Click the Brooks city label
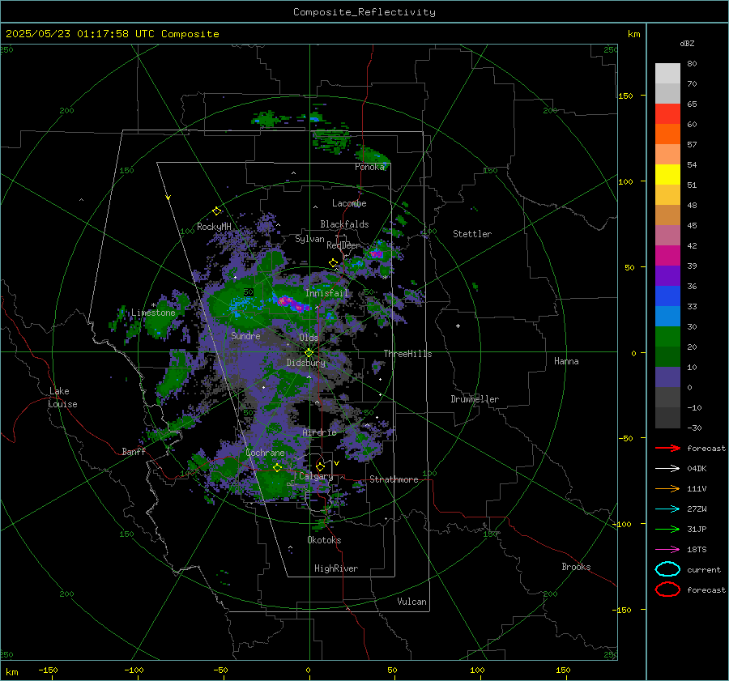This screenshot has height=681, width=729. point(576,567)
